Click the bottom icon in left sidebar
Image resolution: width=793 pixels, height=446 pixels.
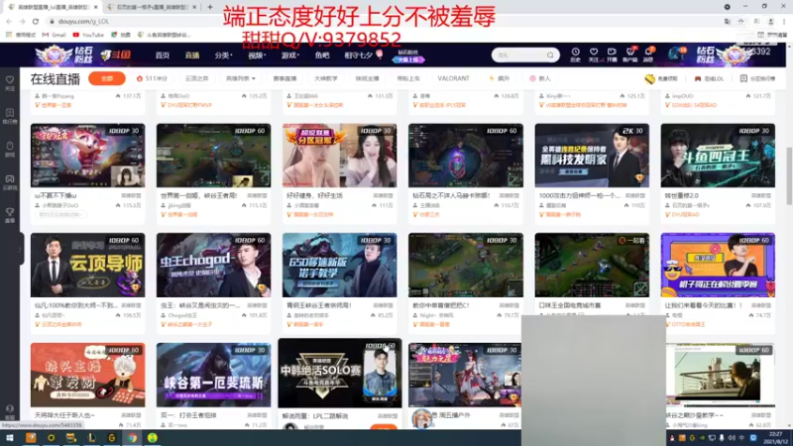10,411
